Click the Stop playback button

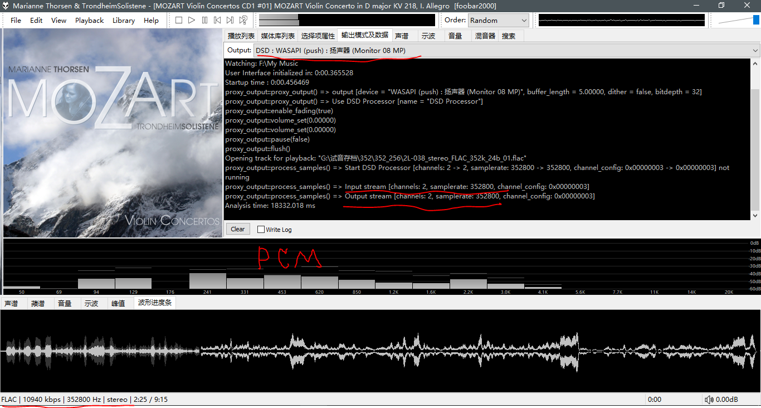pyautogui.click(x=179, y=20)
